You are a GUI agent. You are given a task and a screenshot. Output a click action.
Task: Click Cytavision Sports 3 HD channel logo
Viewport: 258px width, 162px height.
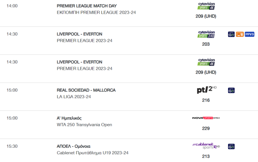pos(206,34)
